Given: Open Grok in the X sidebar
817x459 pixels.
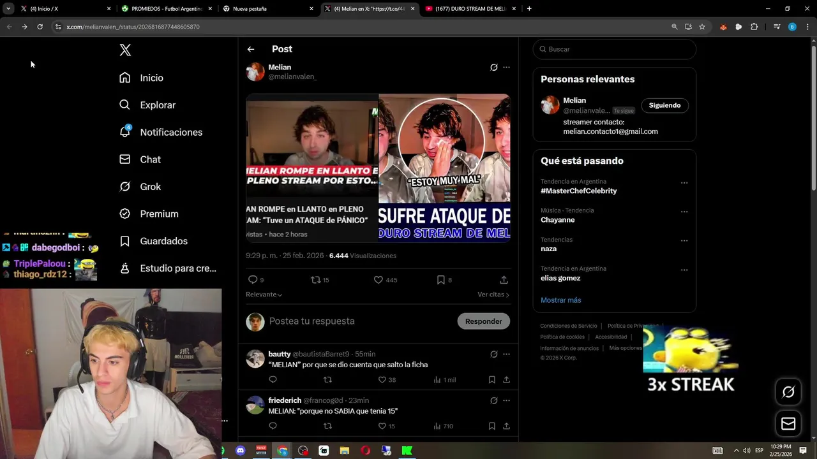Looking at the screenshot, I should pyautogui.click(x=140, y=187).
